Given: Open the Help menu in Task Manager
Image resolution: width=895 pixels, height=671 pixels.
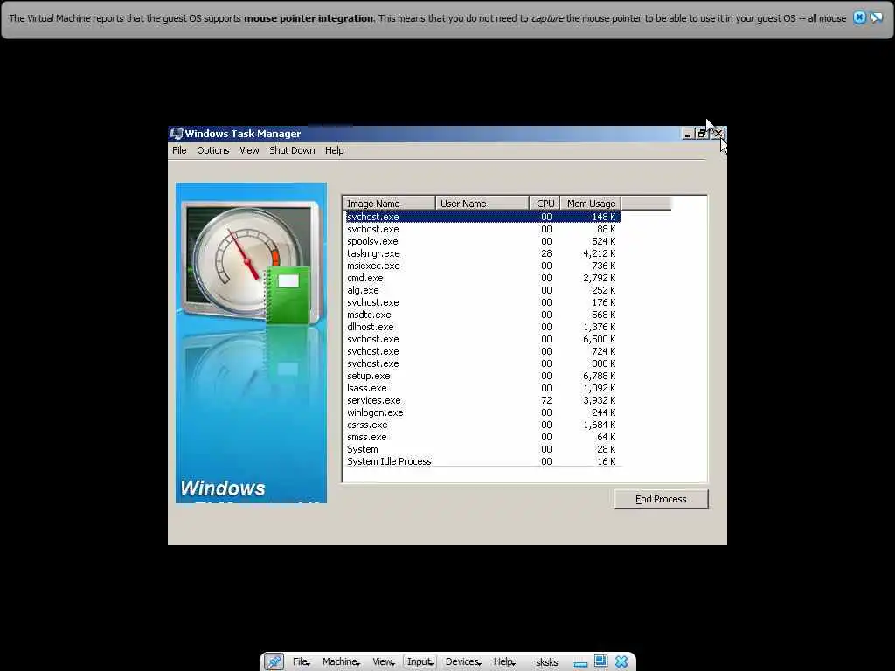Looking at the screenshot, I should click(x=335, y=150).
